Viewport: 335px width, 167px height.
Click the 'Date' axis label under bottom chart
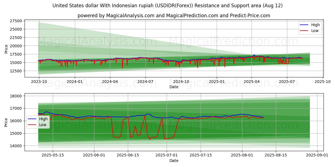[x=174, y=161]
